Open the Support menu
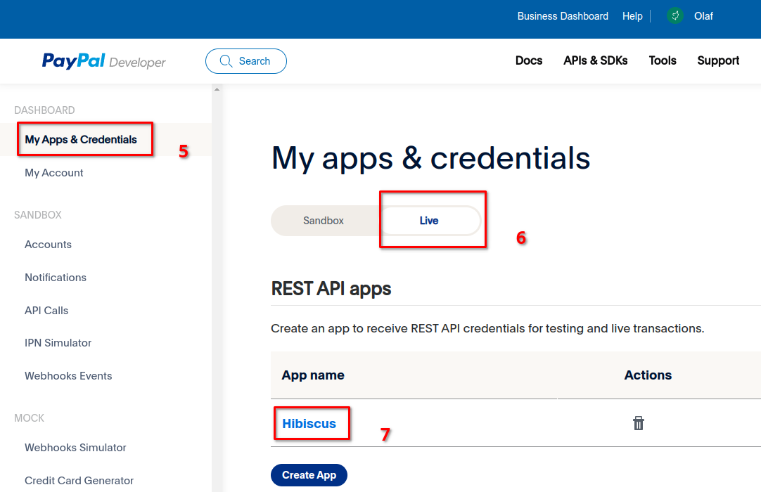The width and height of the screenshot is (761, 492). [718, 60]
